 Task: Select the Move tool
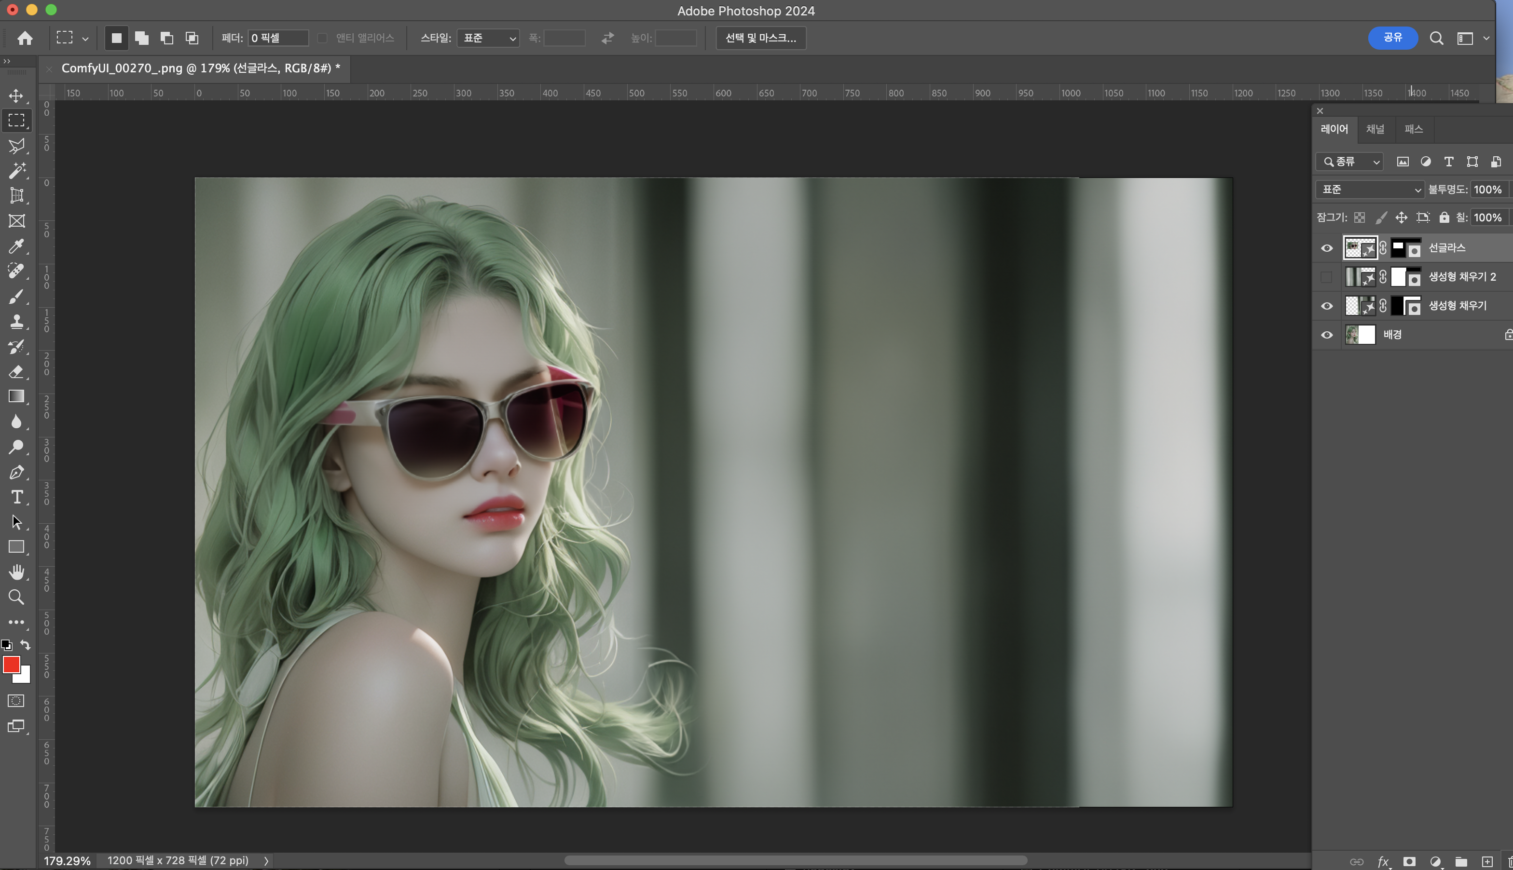[16, 95]
